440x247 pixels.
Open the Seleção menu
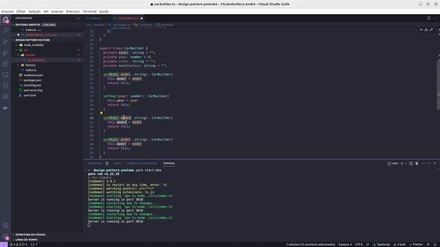click(34, 12)
